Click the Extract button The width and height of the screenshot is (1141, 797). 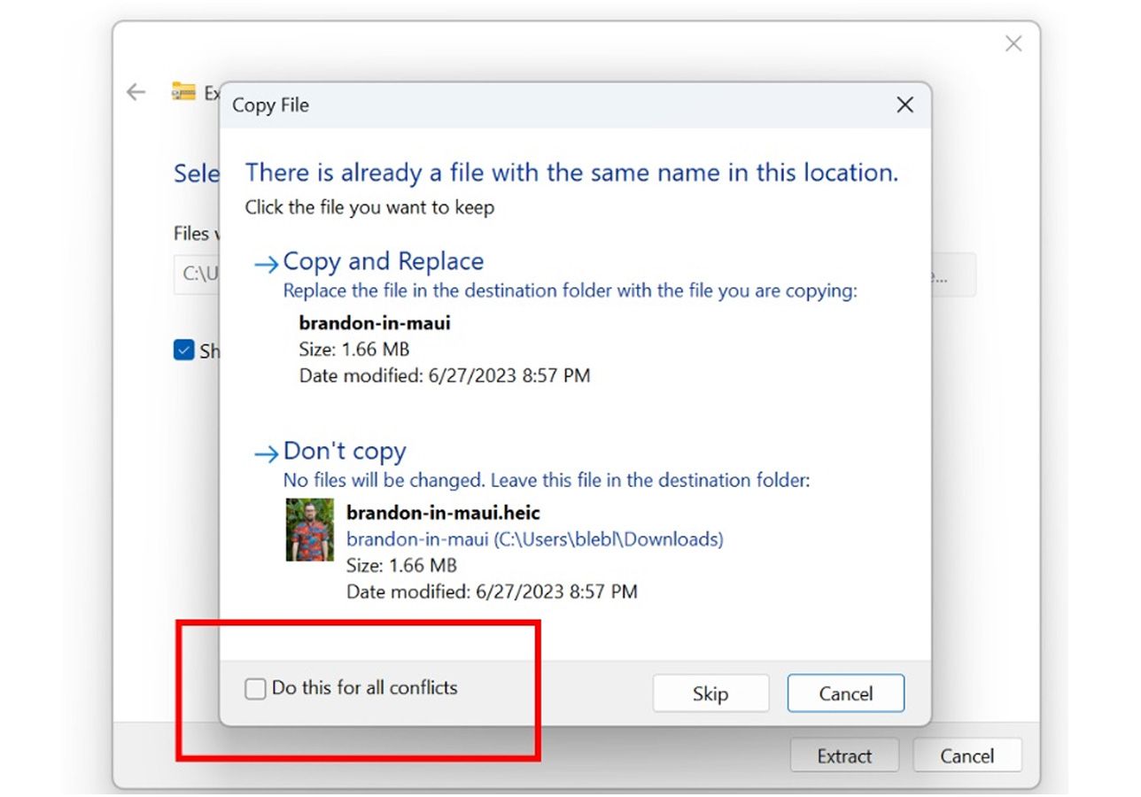coord(843,756)
